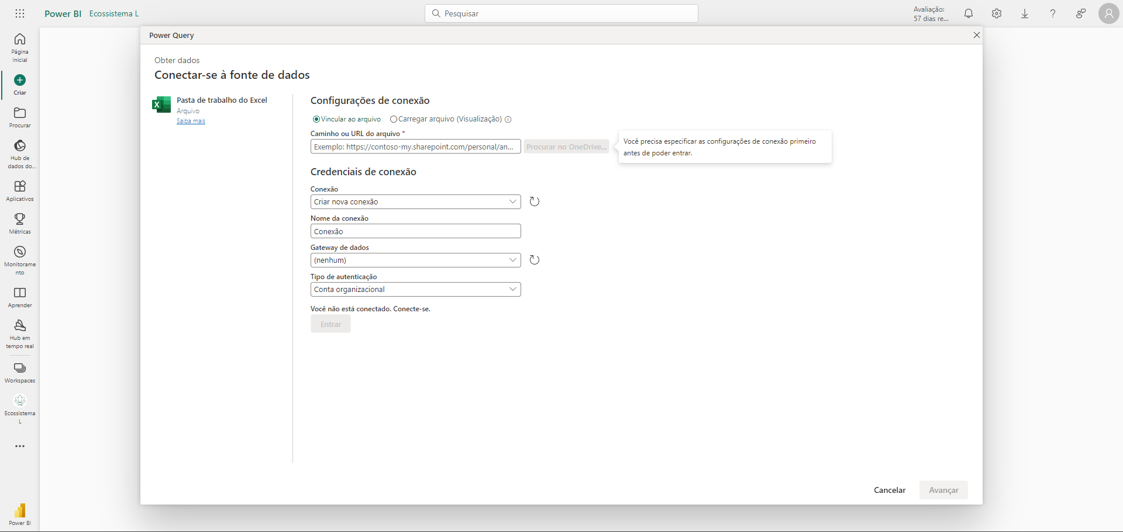Screen dimensions: 1123x532
Task: Click the Avançar button
Action: 943,490
